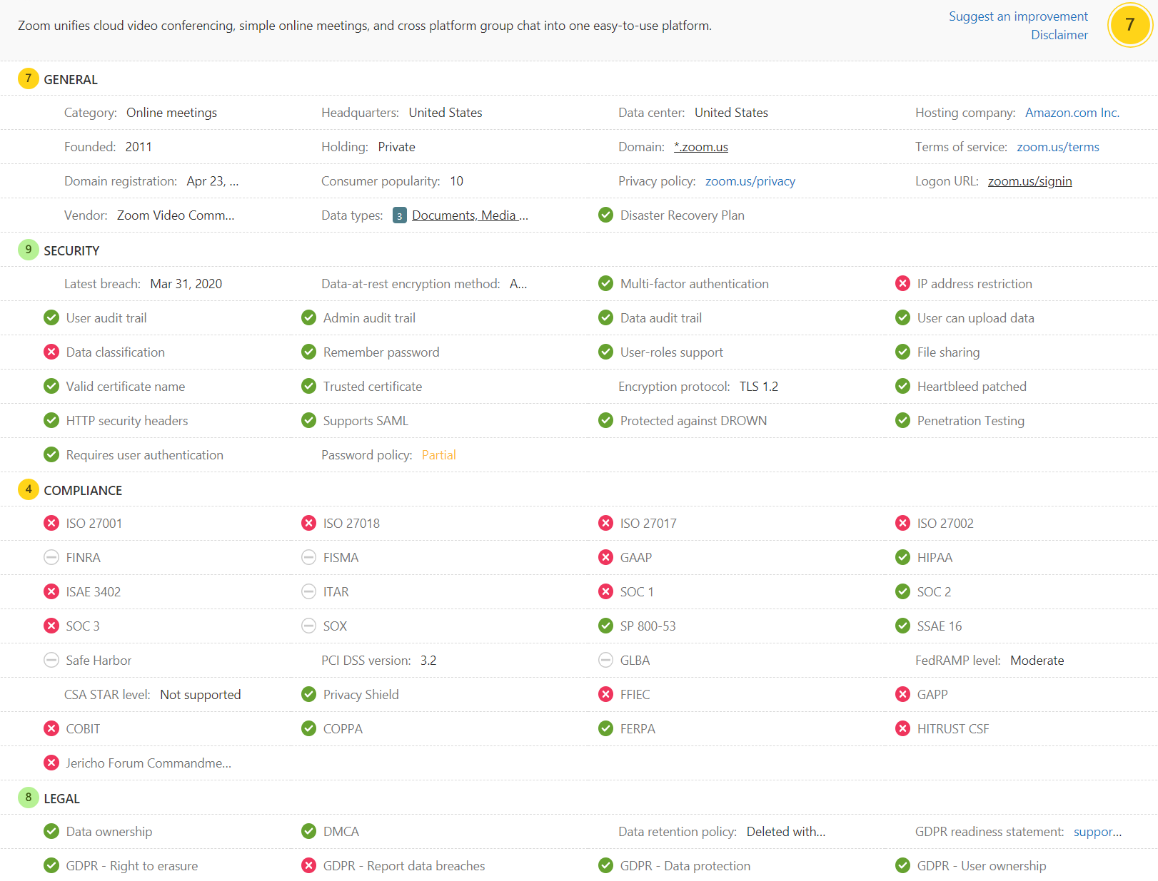
Task: Open the Disclaimer link
Action: 1059,35
